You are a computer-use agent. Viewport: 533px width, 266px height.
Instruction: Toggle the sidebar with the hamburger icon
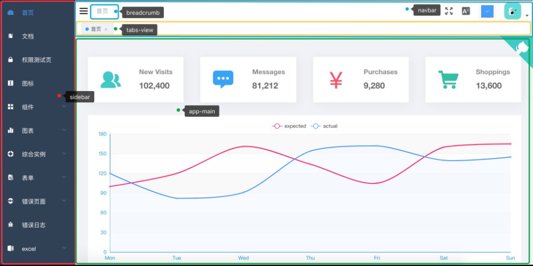(x=84, y=11)
